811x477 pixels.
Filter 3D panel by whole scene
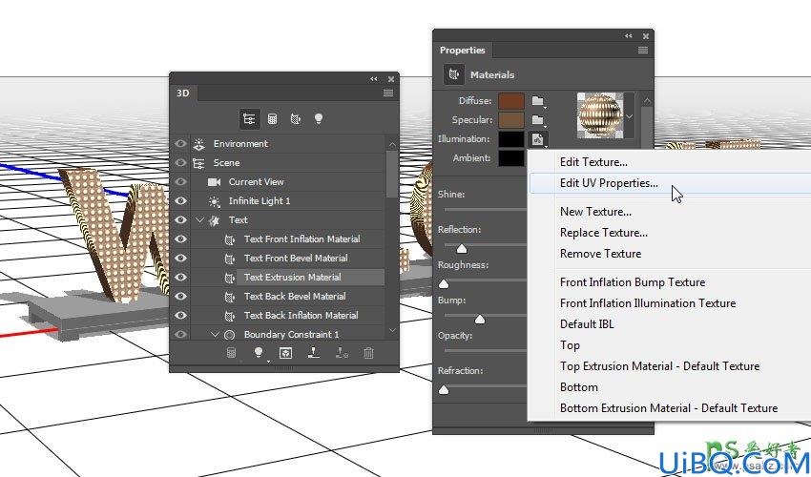coord(249,119)
